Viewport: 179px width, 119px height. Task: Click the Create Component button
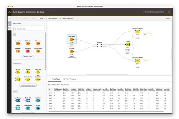[66, 18]
